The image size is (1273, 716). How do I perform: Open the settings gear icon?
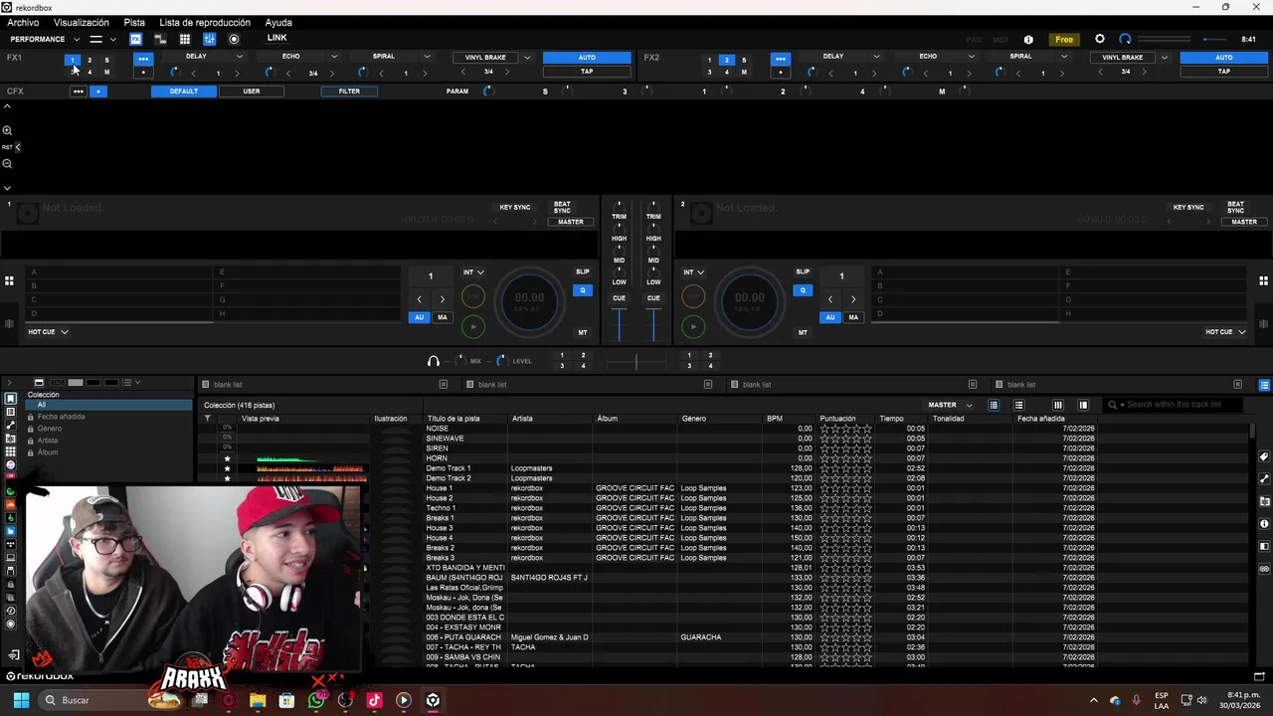[1099, 39]
